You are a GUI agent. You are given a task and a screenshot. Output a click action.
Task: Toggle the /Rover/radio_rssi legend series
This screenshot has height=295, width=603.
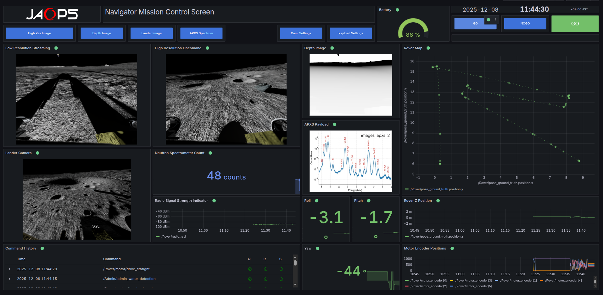tap(174, 237)
